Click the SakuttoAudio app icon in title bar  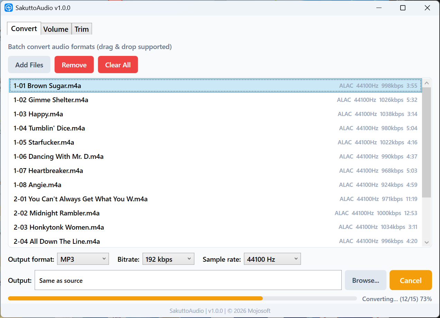[x=9, y=8]
